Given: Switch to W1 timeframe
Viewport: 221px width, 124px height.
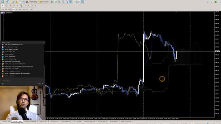Looking at the screenshot, I should click(x=27, y=9).
